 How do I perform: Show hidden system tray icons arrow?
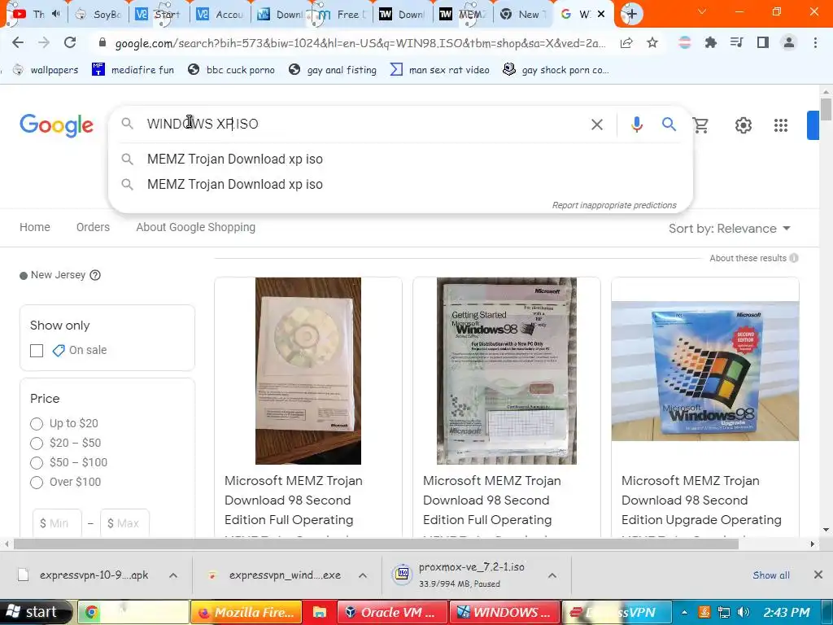click(x=684, y=612)
